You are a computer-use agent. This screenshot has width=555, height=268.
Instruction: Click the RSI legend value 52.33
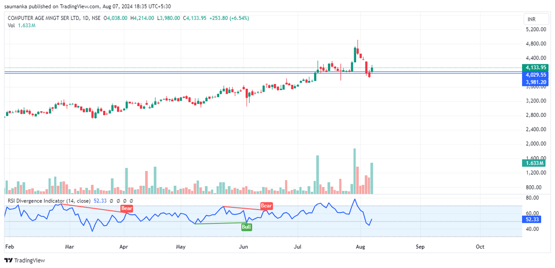click(100, 201)
